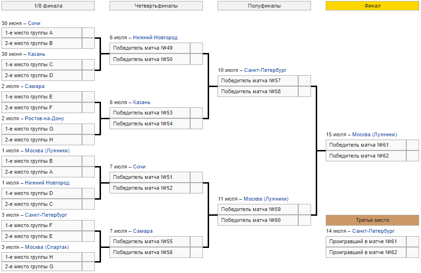Open Нижний Новгород link dated 6 июля

click(155, 37)
